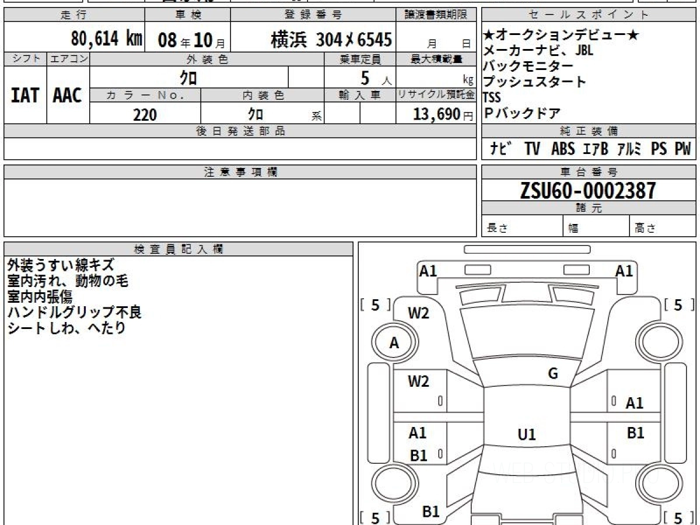Image resolution: width=700 pixels, height=525 pixels.
Task: Select the メーカーナビ、JBL sales point line
Action: [538, 51]
